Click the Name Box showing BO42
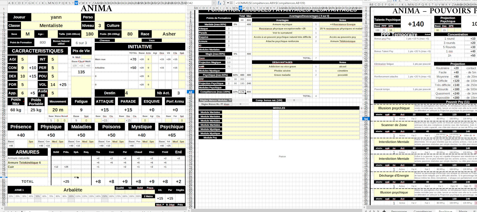 [x=199, y=3]
